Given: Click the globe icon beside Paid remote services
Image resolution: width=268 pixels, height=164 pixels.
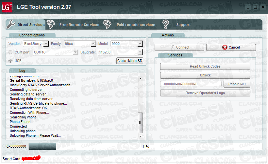Looking at the screenshot, I should click(x=107, y=24).
